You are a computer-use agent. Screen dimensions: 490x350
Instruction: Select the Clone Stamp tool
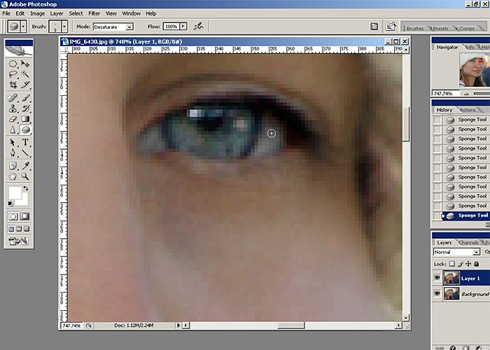coord(13,108)
